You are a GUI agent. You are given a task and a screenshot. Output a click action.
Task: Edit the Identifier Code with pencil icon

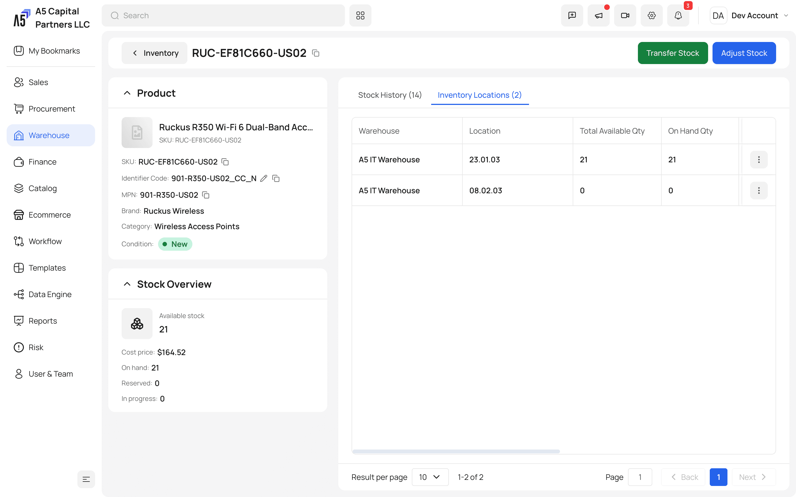click(263, 178)
